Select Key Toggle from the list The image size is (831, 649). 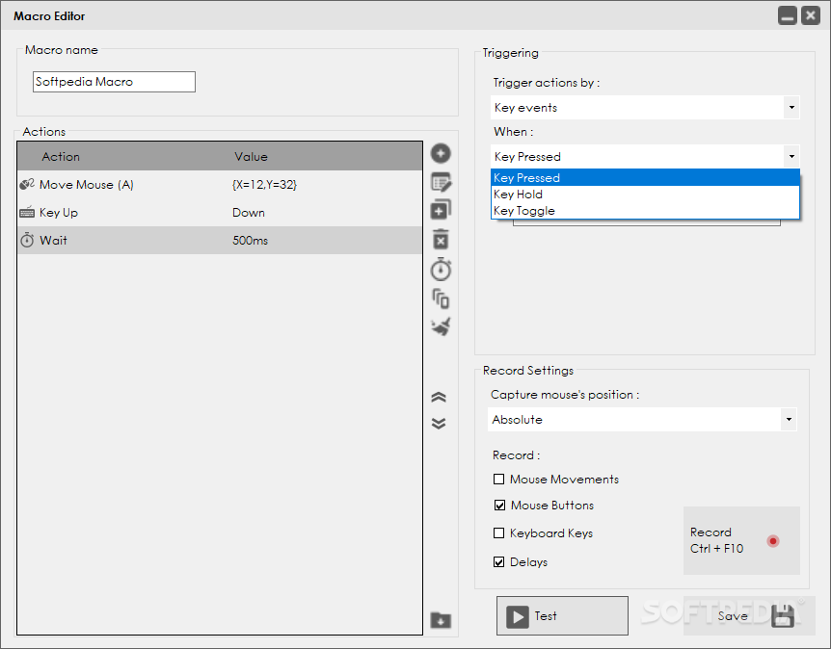click(645, 211)
